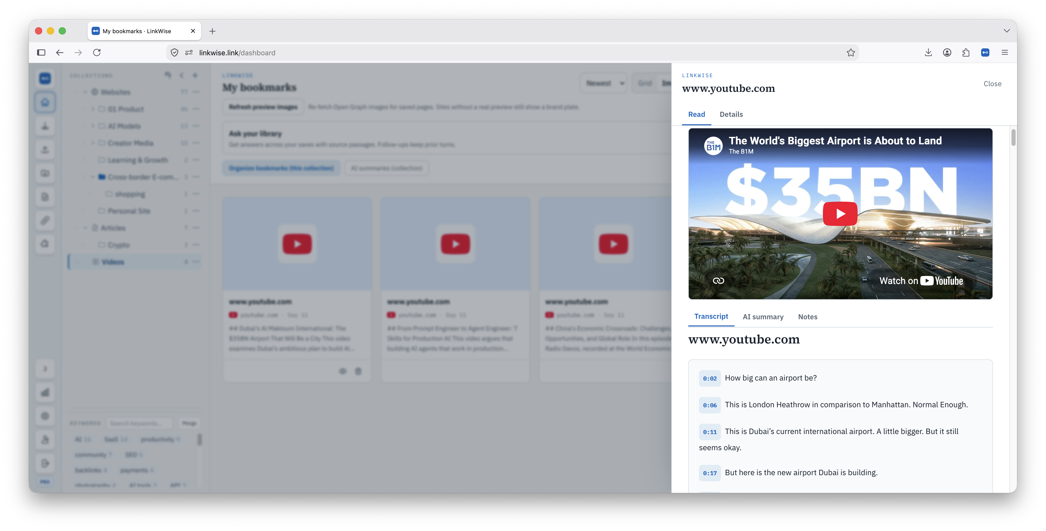Open the tracking protection shield icon

(175, 53)
